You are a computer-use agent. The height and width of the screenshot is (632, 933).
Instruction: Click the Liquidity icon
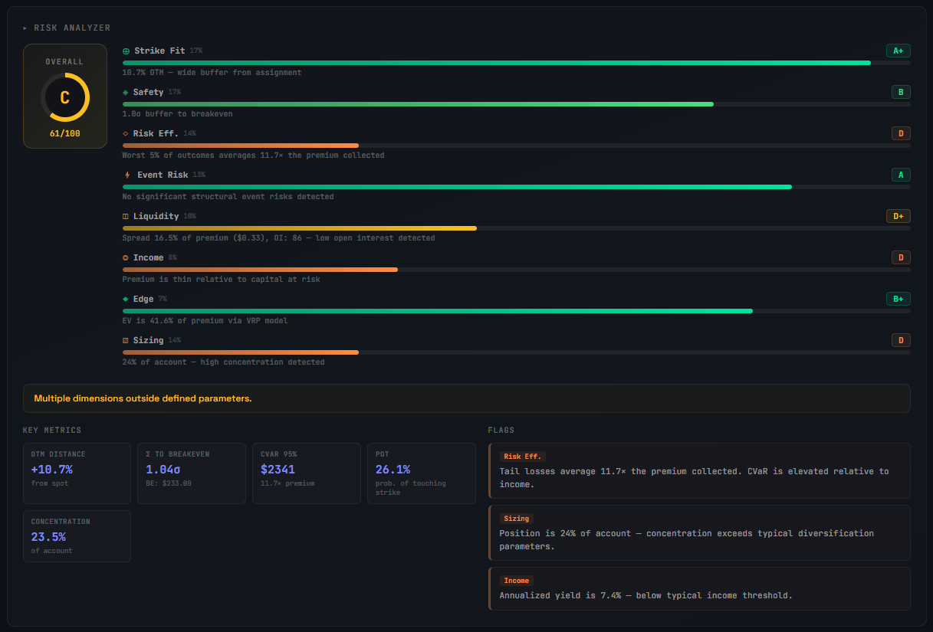[x=126, y=217]
